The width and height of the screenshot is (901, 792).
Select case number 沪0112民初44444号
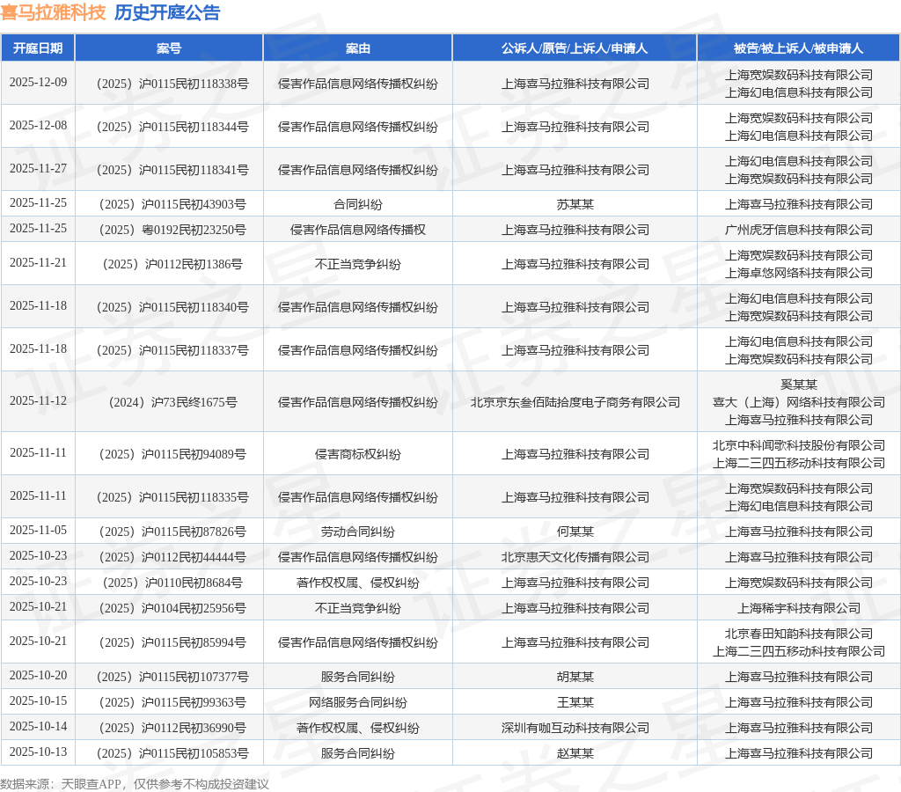172,557
